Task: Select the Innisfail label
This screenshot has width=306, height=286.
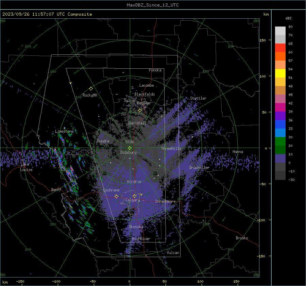Action: click(137, 123)
